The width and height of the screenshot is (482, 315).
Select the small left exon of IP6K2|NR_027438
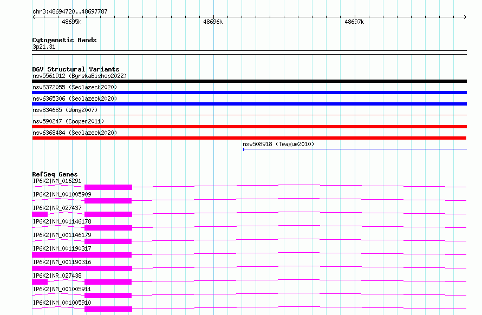coord(40,282)
